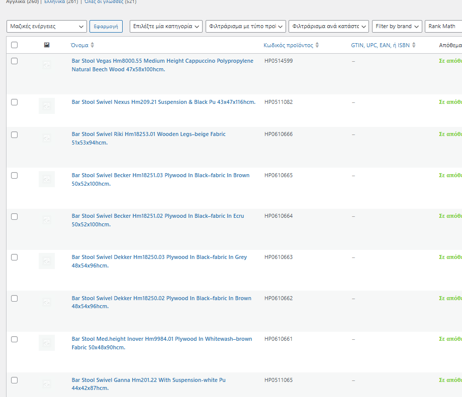Click image placeholder for Bar Stool Swivel Riki

[47, 138]
